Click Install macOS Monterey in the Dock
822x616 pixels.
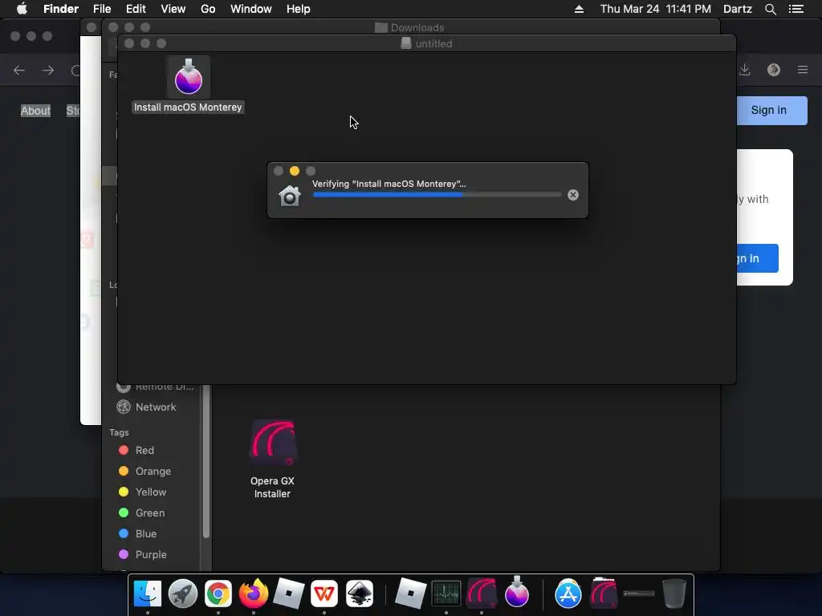click(x=517, y=592)
